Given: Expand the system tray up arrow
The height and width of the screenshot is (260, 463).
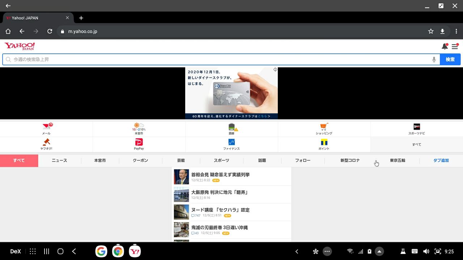Looking at the screenshot, I should [379, 251].
